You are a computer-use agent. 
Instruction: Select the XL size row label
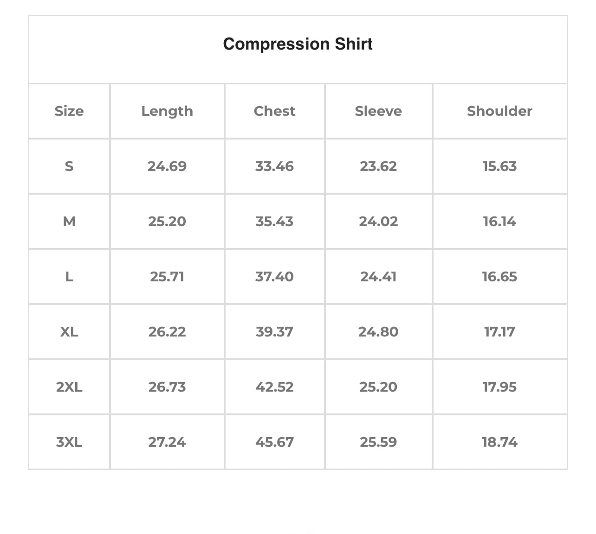(69, 332)
